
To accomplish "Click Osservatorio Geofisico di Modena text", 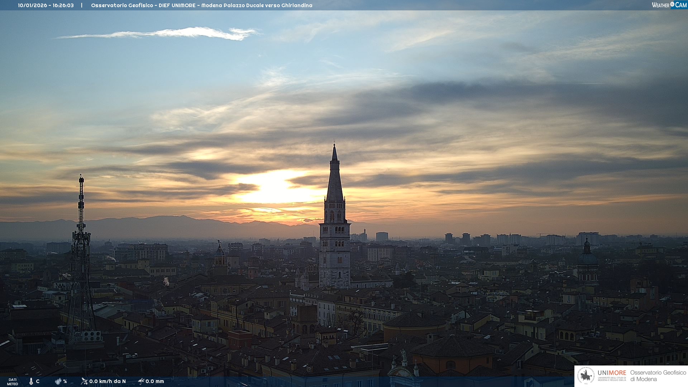I will click(658, 376).
